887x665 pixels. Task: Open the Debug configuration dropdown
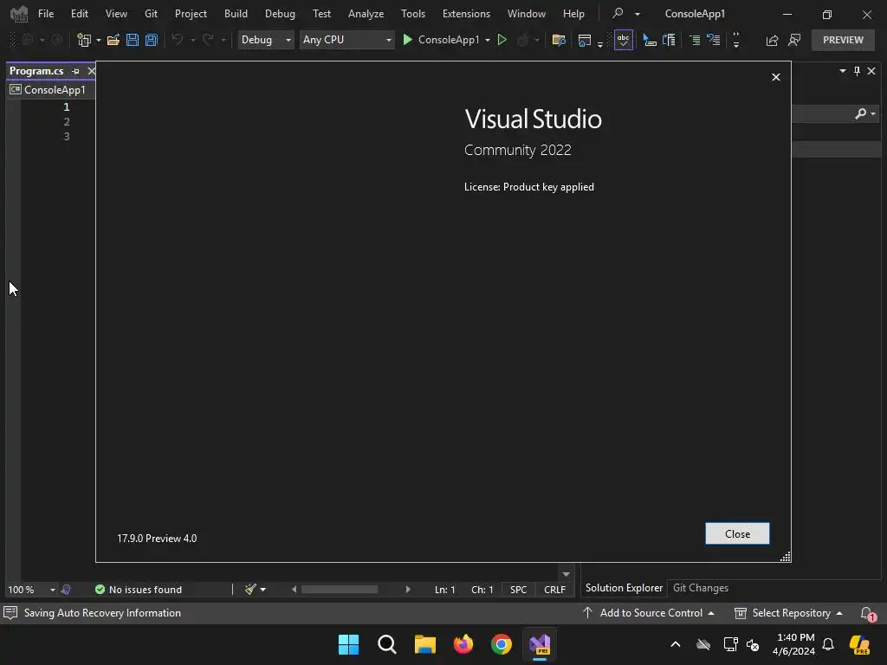[266, 40]
